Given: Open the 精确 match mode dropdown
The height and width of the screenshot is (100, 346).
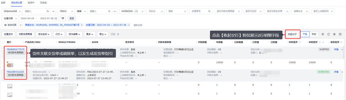Looking at the screenshot, I should pos(81,11).
